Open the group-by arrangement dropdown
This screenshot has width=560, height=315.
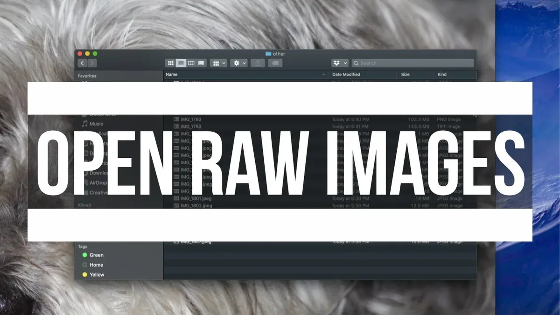218,63
